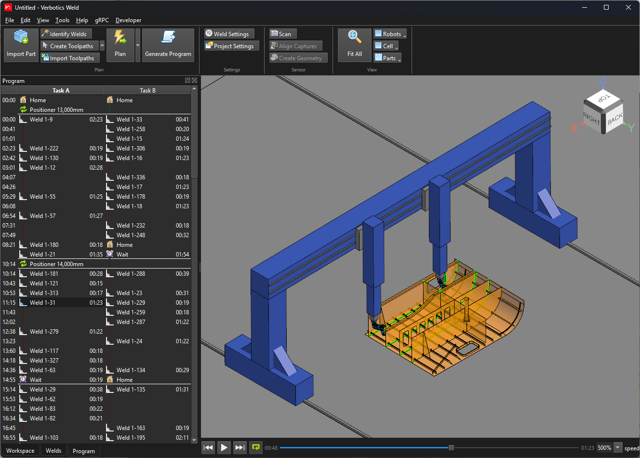
Task: Select the RIGHT face of view cube
Action: pyautogui.click(x=592, y=118)
